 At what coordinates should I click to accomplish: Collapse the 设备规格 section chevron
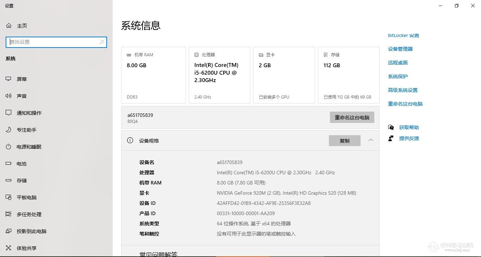point(370,140)
